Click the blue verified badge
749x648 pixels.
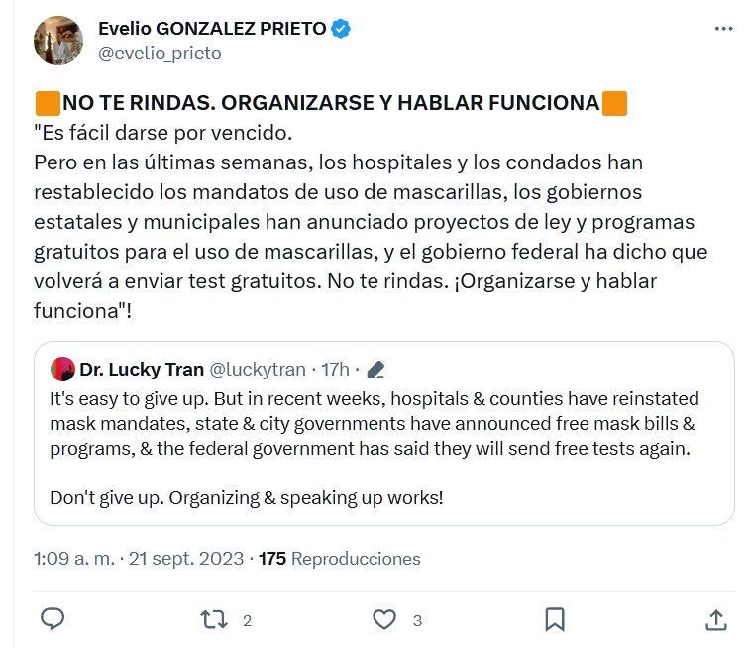pos(341,29)
